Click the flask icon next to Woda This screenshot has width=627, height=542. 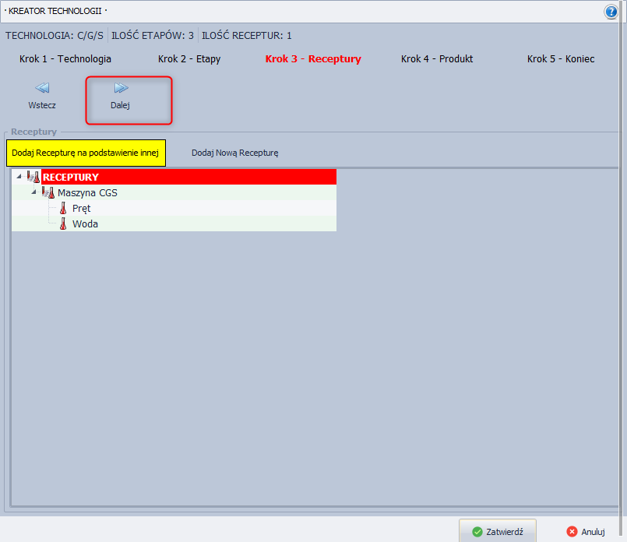[x=63, y=223]
